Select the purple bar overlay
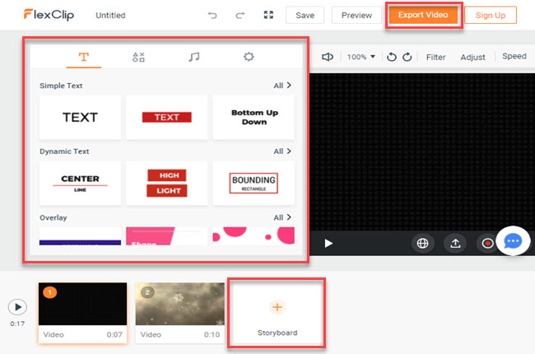 [x=80, y=236]
